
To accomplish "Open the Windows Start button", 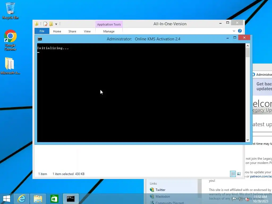I will click(7, 199).
